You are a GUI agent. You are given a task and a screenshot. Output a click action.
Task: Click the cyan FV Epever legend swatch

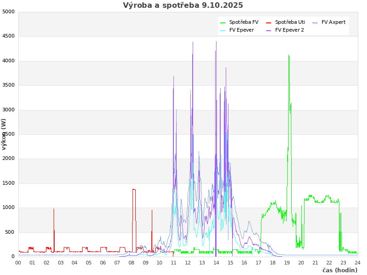point(223,30)
